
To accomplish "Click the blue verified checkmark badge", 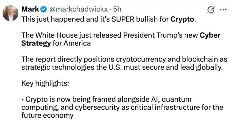I will [x=44, y=10].
